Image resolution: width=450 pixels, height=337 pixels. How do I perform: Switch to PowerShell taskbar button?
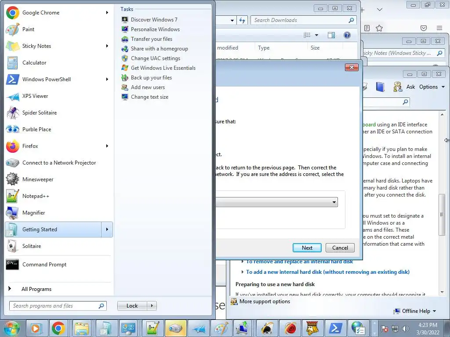pos(335,328)
